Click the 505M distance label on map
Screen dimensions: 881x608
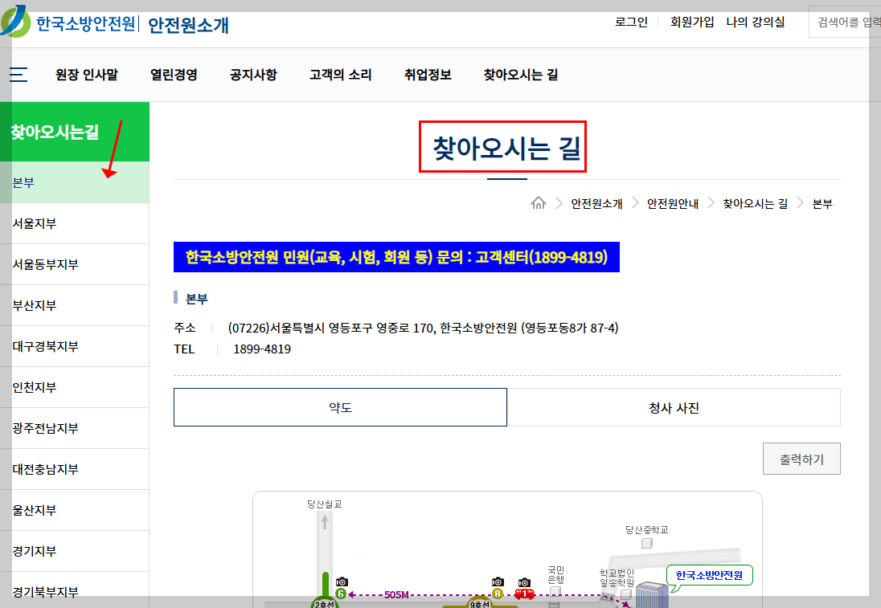pos(396,594)
